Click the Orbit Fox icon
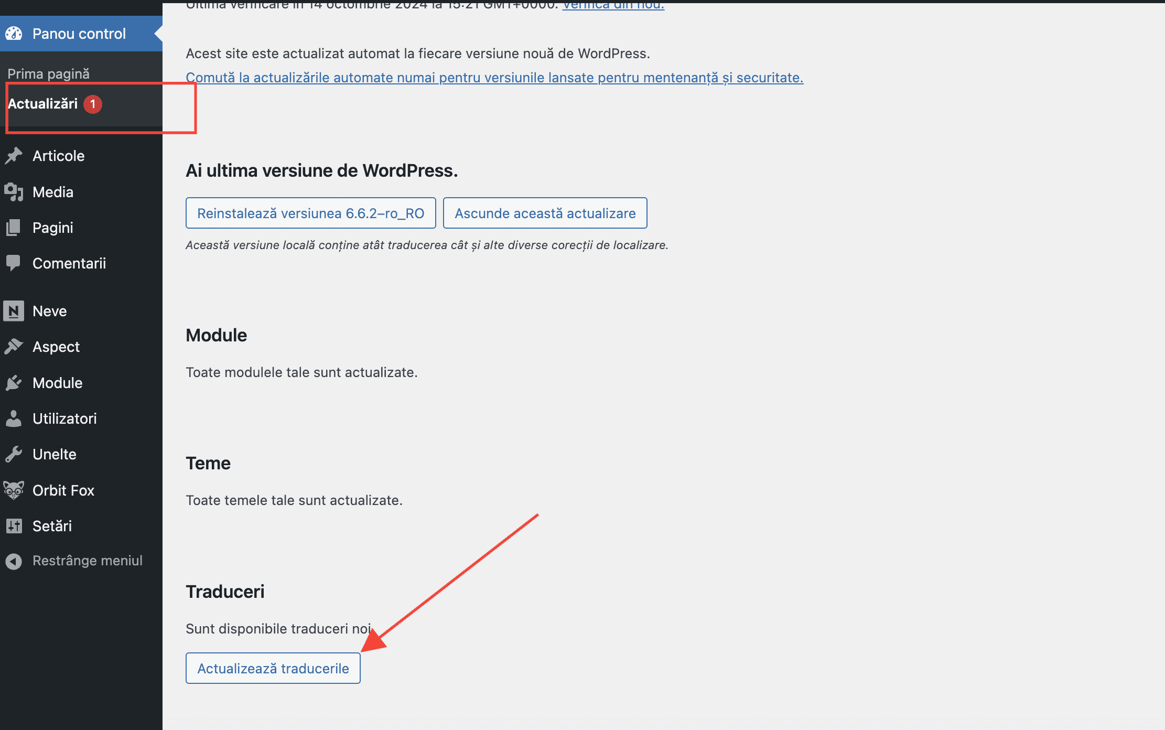Screen dimensions: 1165x730 14,490
